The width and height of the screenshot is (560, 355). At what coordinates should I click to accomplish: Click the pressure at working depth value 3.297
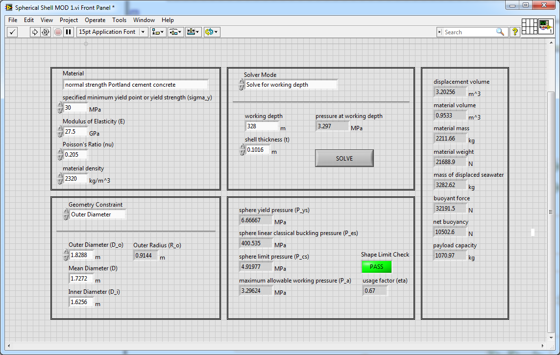point(332,126)
